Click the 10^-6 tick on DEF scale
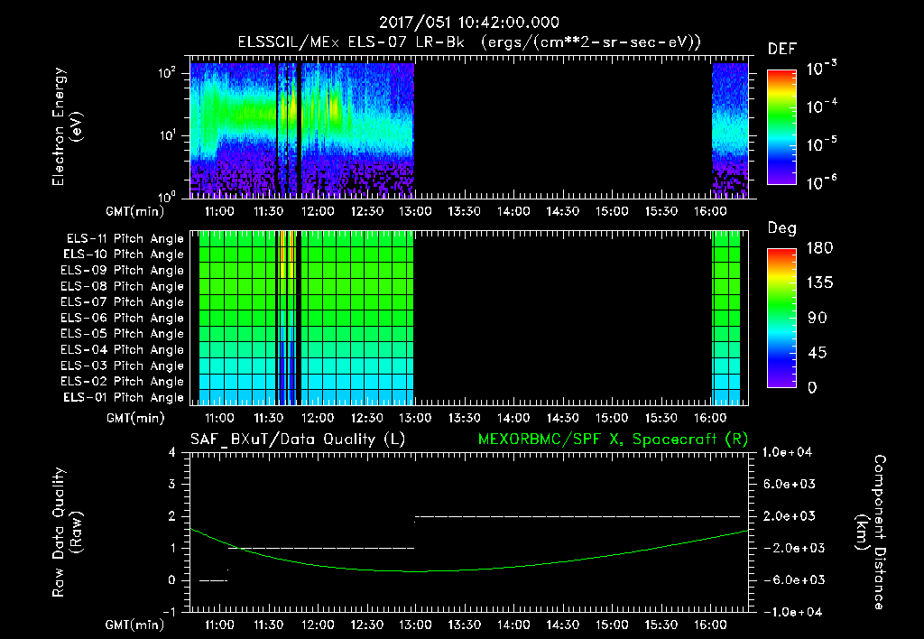924x639 pixels. pyautogui.click(x=822, y=182)
